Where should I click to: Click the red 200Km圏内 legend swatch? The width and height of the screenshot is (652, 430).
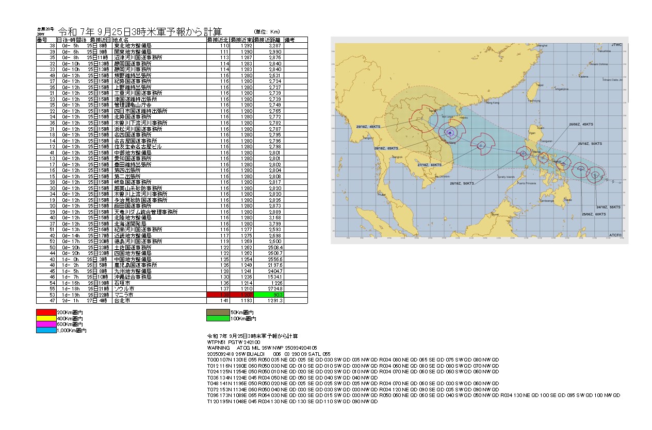click(x=46, y=312)
